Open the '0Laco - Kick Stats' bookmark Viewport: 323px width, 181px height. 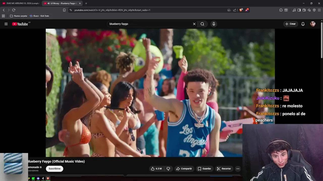click(x=39, y=16)
